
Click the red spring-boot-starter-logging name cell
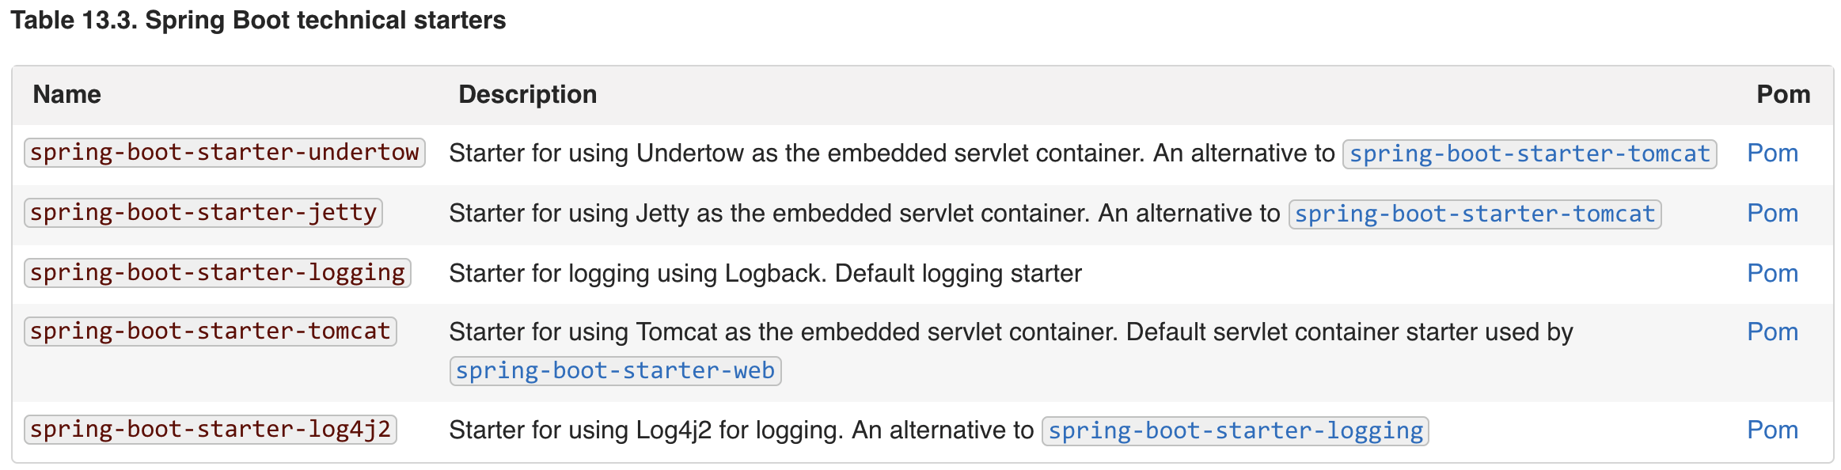(217, 272)
